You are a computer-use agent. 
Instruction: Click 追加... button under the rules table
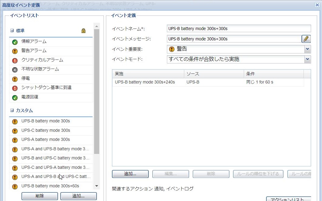pyautogui.click(x=130, y=174)
